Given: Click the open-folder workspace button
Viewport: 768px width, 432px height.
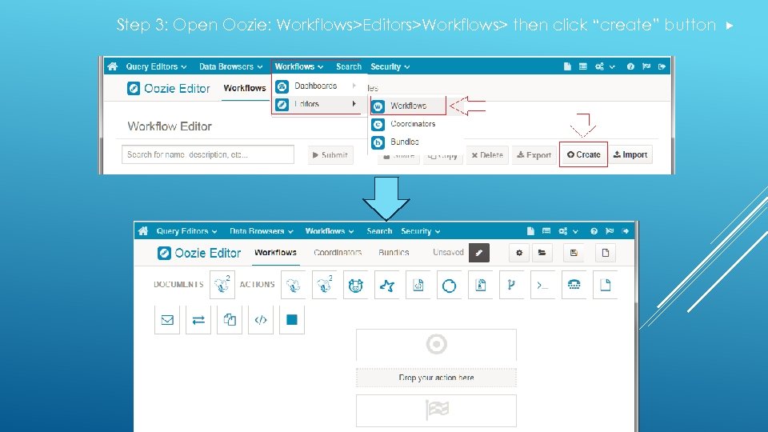Looking at the screenshot, I should (x=542, y=253).
